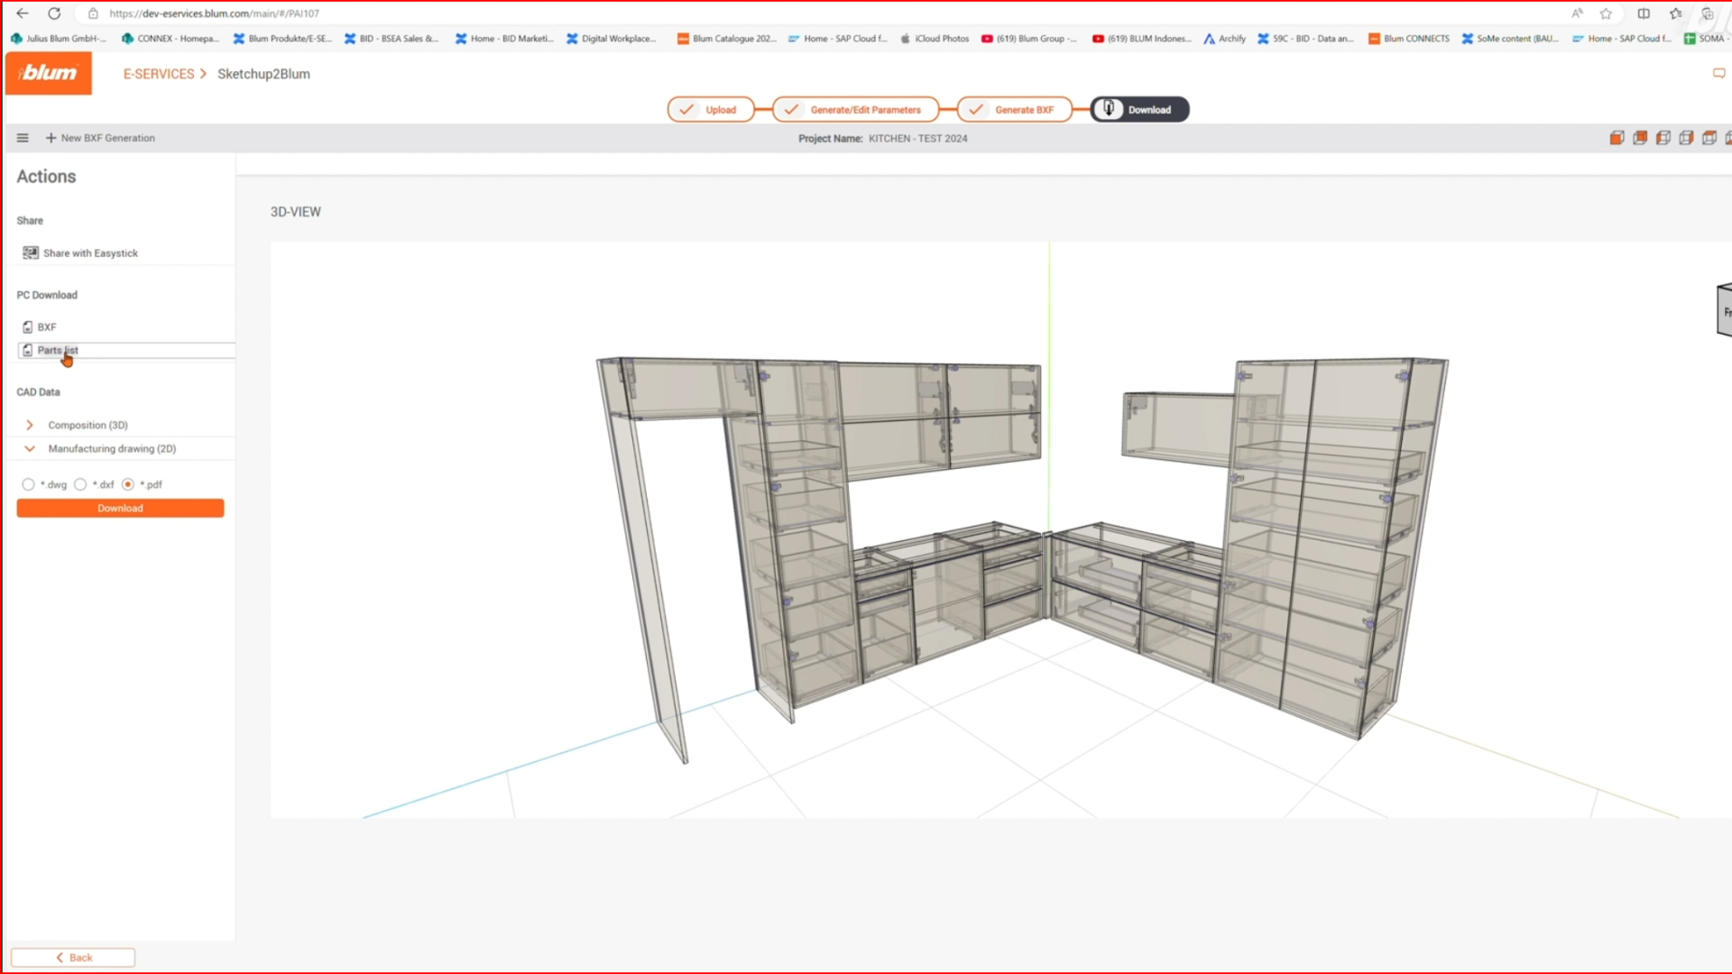The width and height of the screenshot is (1732, 974).
Task: Open the feedback speech bubble icon
Action: (1718, 73)
